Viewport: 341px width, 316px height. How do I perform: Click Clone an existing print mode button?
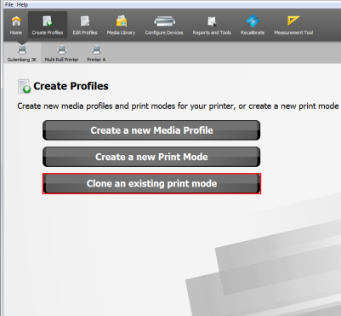tap(151, 183)
